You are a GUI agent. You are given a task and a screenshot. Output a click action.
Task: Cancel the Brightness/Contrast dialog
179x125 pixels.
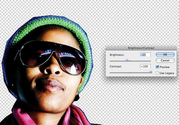click(165, 60)
